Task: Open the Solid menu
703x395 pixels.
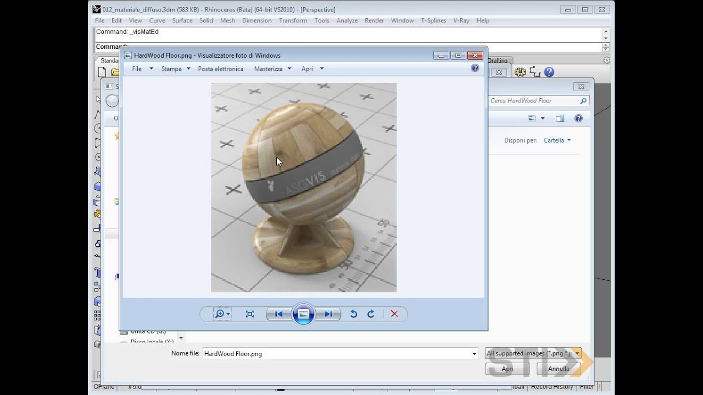Action: [206, 20]
